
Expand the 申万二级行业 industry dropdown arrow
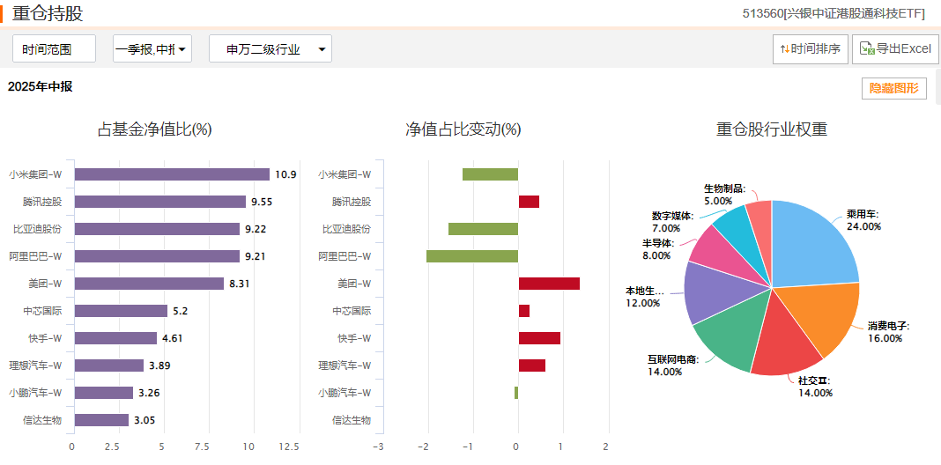click(x=322, y=50)
